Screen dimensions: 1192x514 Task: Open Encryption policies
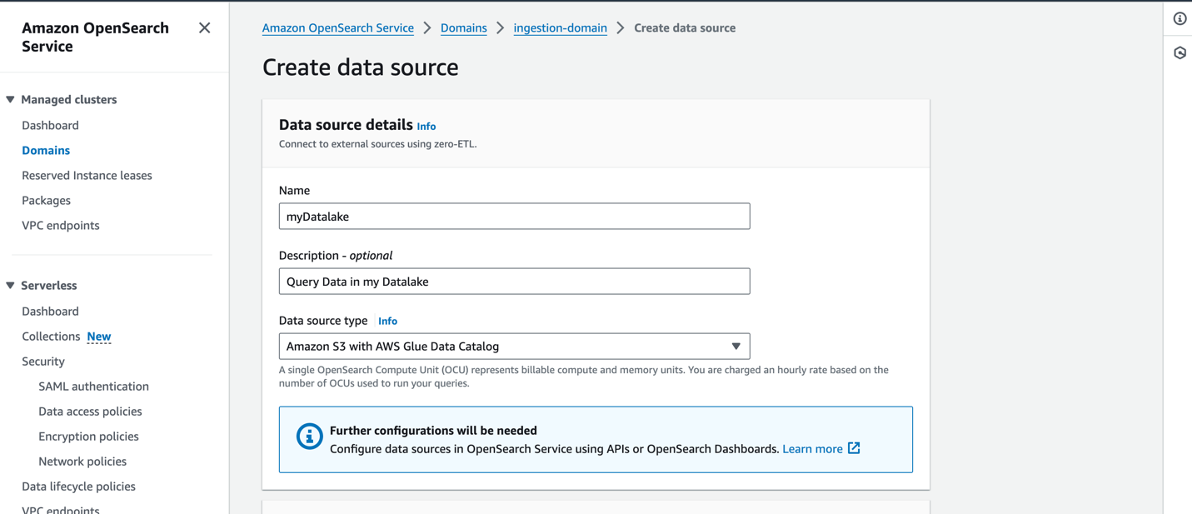pyautogui.click(x=88, y=436)
